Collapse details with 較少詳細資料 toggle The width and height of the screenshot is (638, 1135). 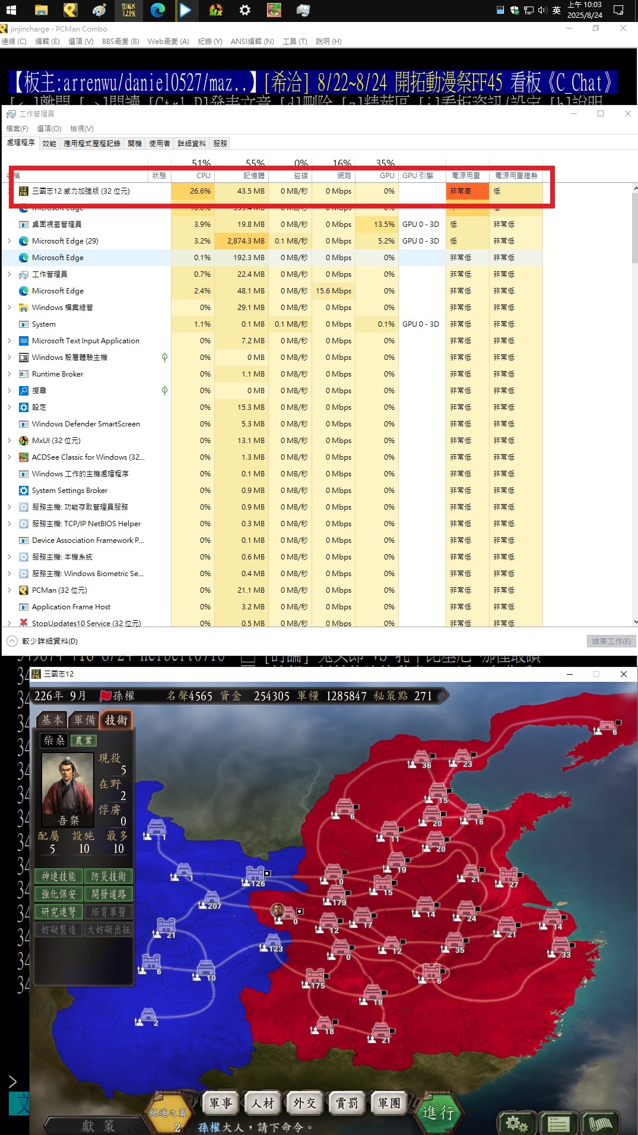(x=42, y=641)
